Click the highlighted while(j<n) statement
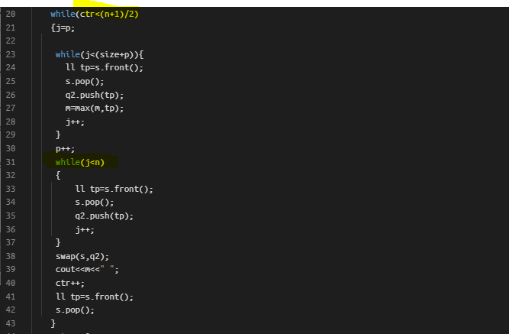509x334 pixels. tap(80, 162)
